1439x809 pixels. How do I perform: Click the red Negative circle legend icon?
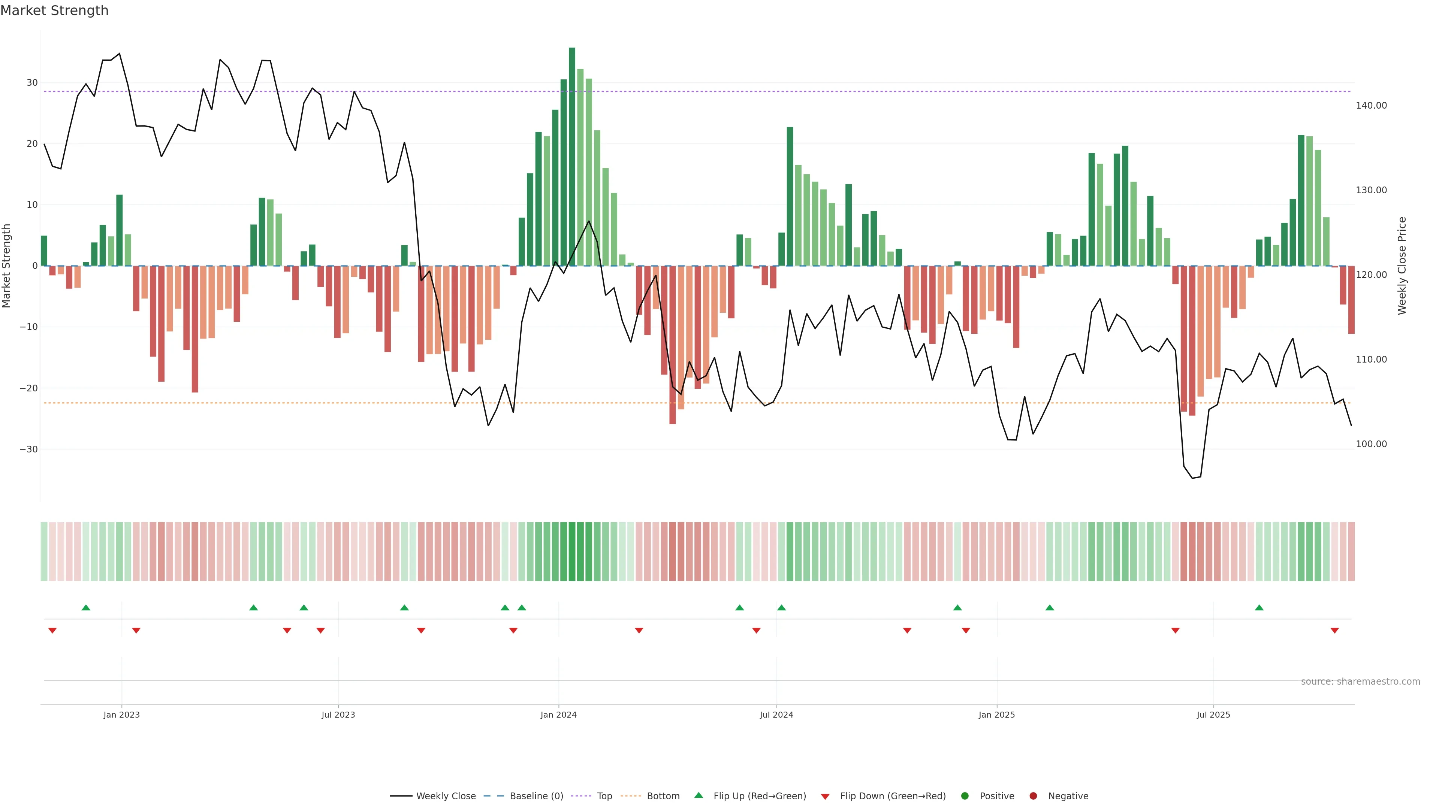click(1033, 796)
